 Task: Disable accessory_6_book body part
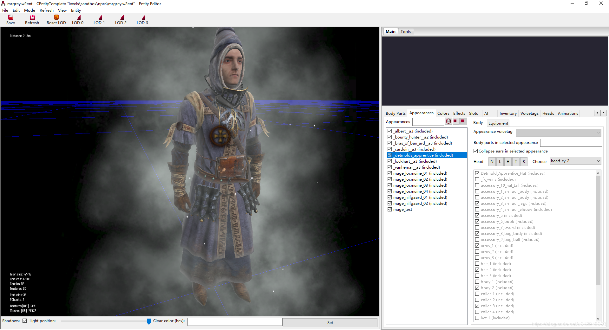click(x=477, y=221)
